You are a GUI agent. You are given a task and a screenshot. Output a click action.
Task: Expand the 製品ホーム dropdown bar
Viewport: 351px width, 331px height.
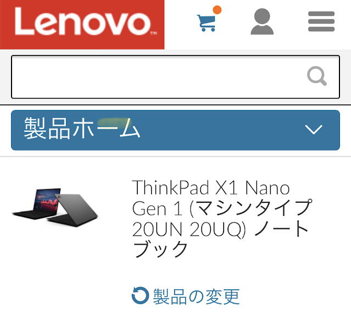[176, 130]
